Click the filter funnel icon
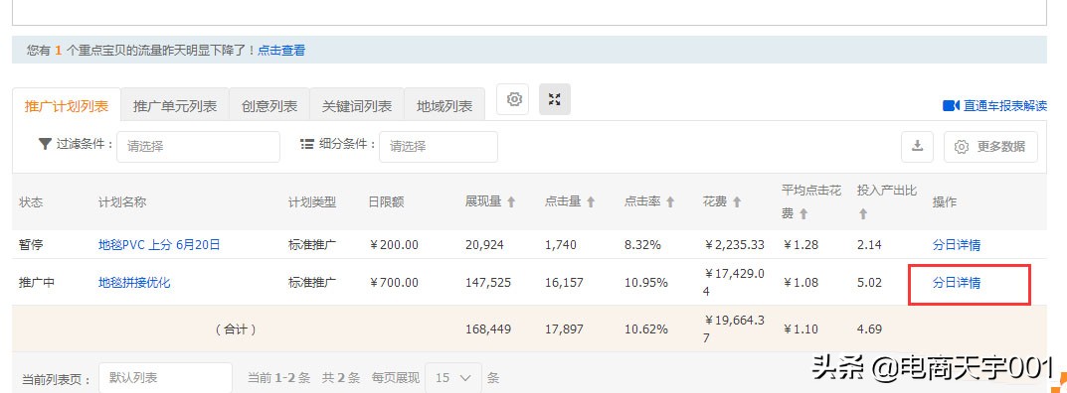Image resolution: width=1067 pixels, height=393 pixels. tap(45, 143)
